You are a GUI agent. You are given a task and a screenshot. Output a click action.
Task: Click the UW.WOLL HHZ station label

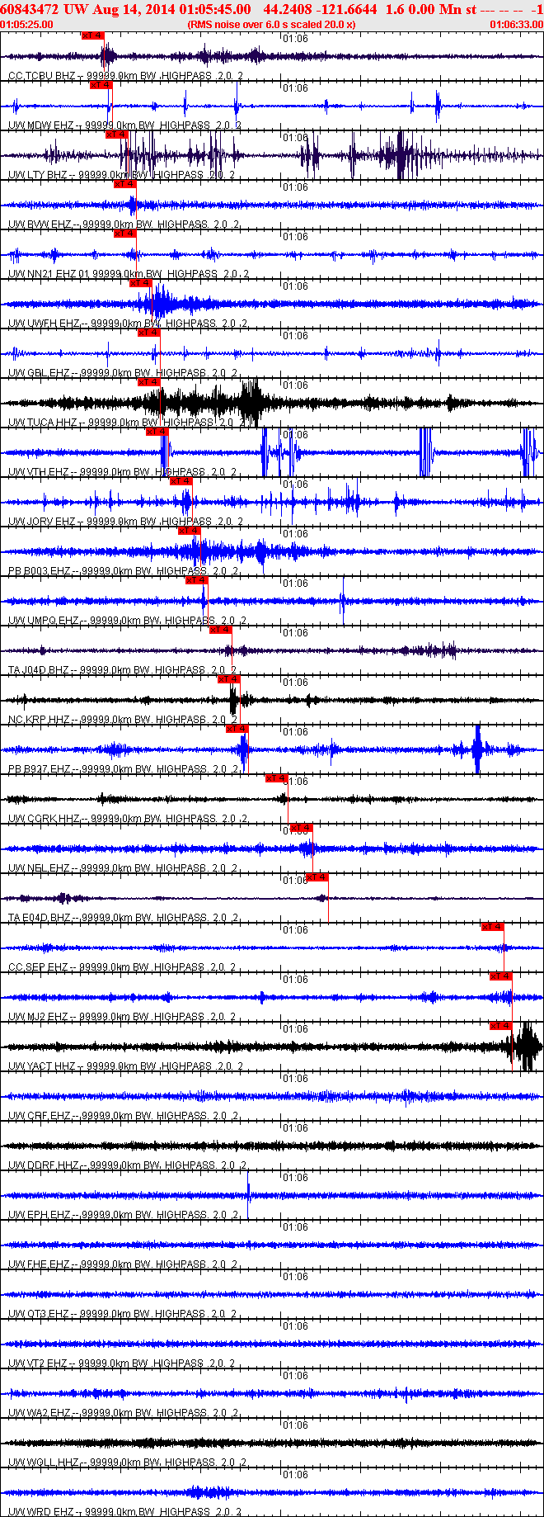coord(44,1463)
